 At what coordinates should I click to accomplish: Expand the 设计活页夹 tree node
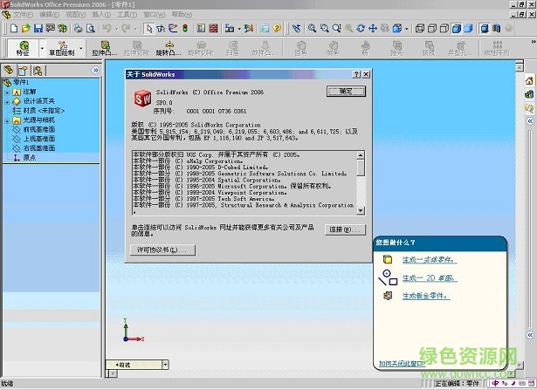click(x=7, y=102)
